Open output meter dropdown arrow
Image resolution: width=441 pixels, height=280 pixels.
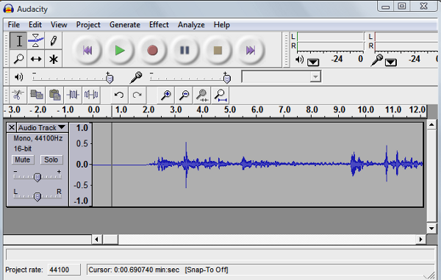[313, 62]
